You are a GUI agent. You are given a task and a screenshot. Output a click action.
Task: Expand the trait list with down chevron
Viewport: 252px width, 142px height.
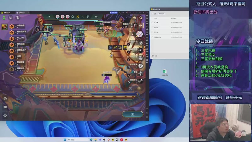(12, 74)
